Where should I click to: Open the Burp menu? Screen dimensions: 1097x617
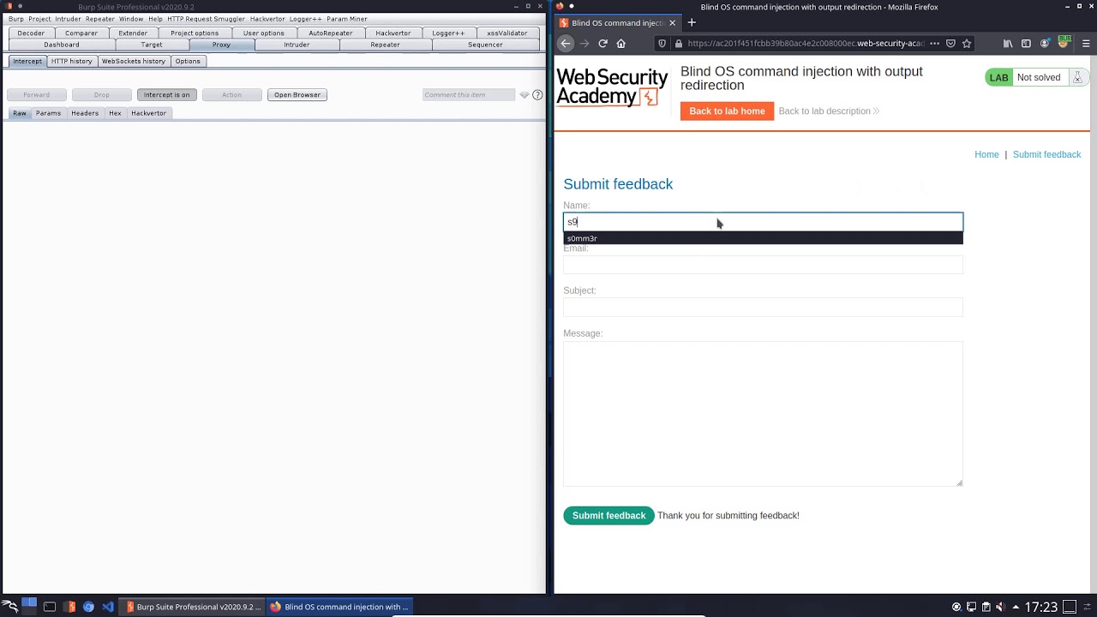coord(16,19)
